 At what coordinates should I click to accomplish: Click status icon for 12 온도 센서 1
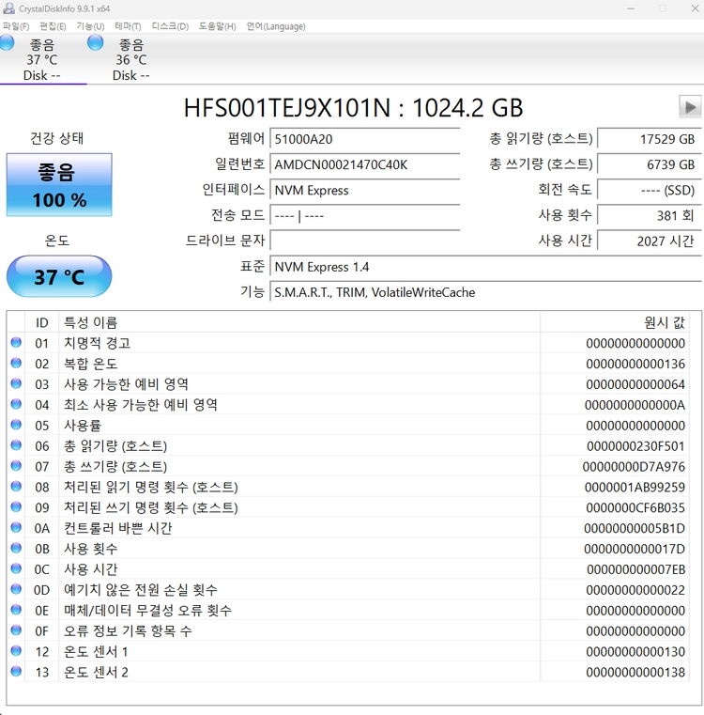click(x=16, y=651)
